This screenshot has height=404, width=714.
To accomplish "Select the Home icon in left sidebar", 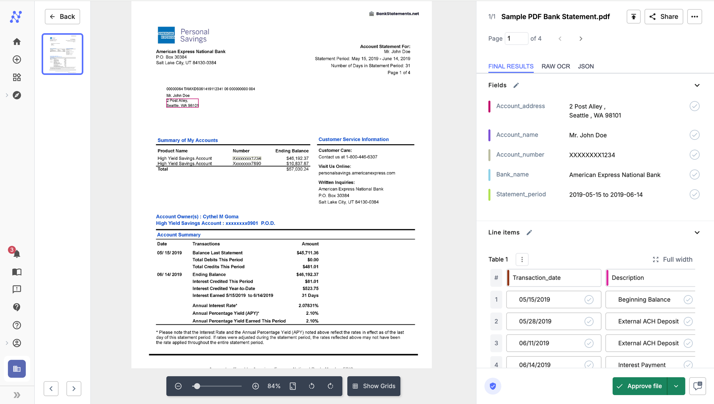I will coord(16,41).
